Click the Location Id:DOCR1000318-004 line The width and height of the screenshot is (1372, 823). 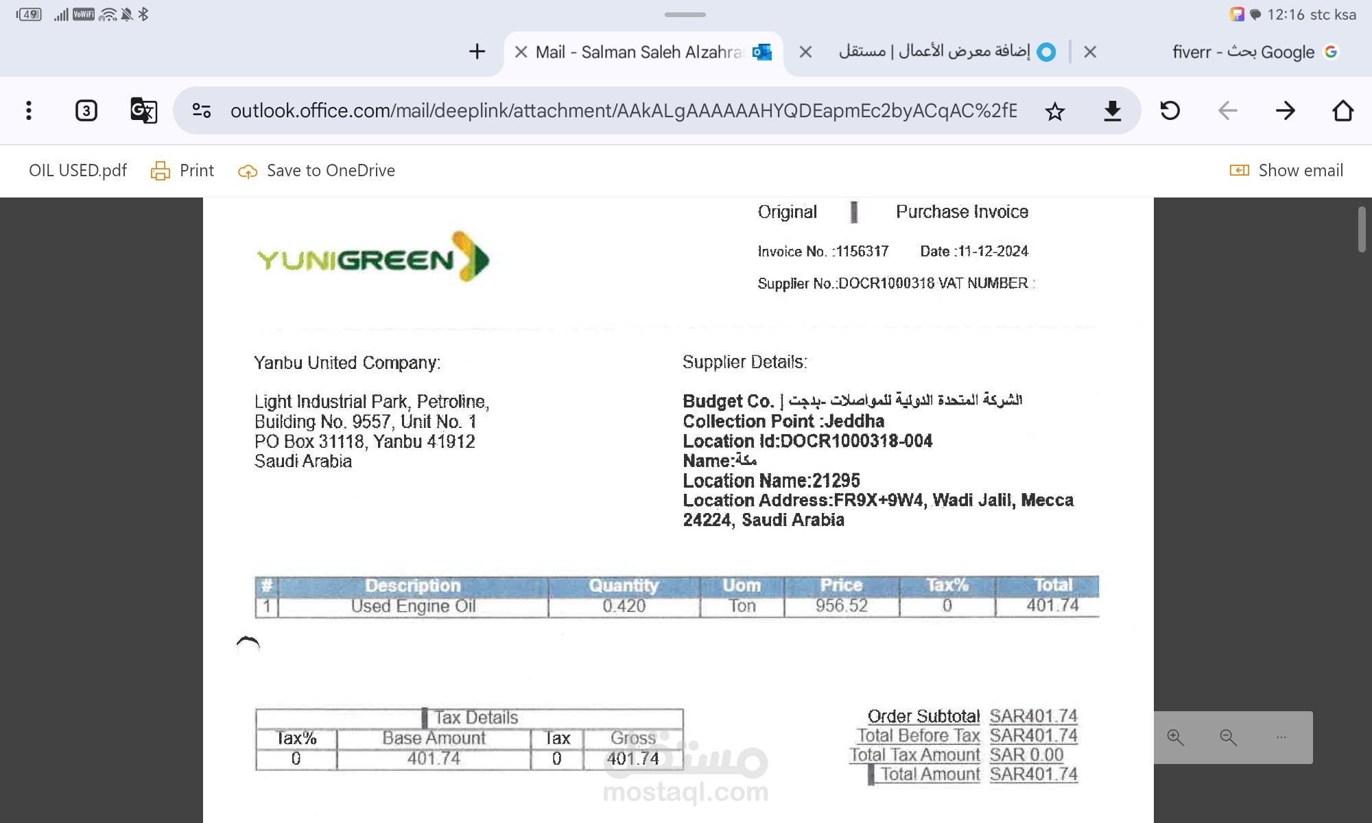tap(807, 441)
